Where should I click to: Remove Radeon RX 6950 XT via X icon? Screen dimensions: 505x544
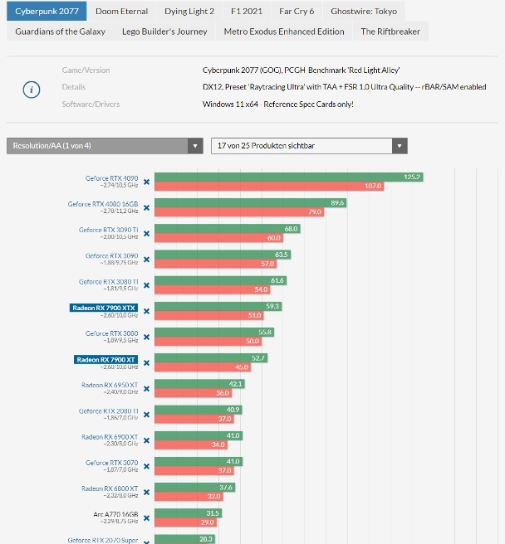(x=147, y=389)
